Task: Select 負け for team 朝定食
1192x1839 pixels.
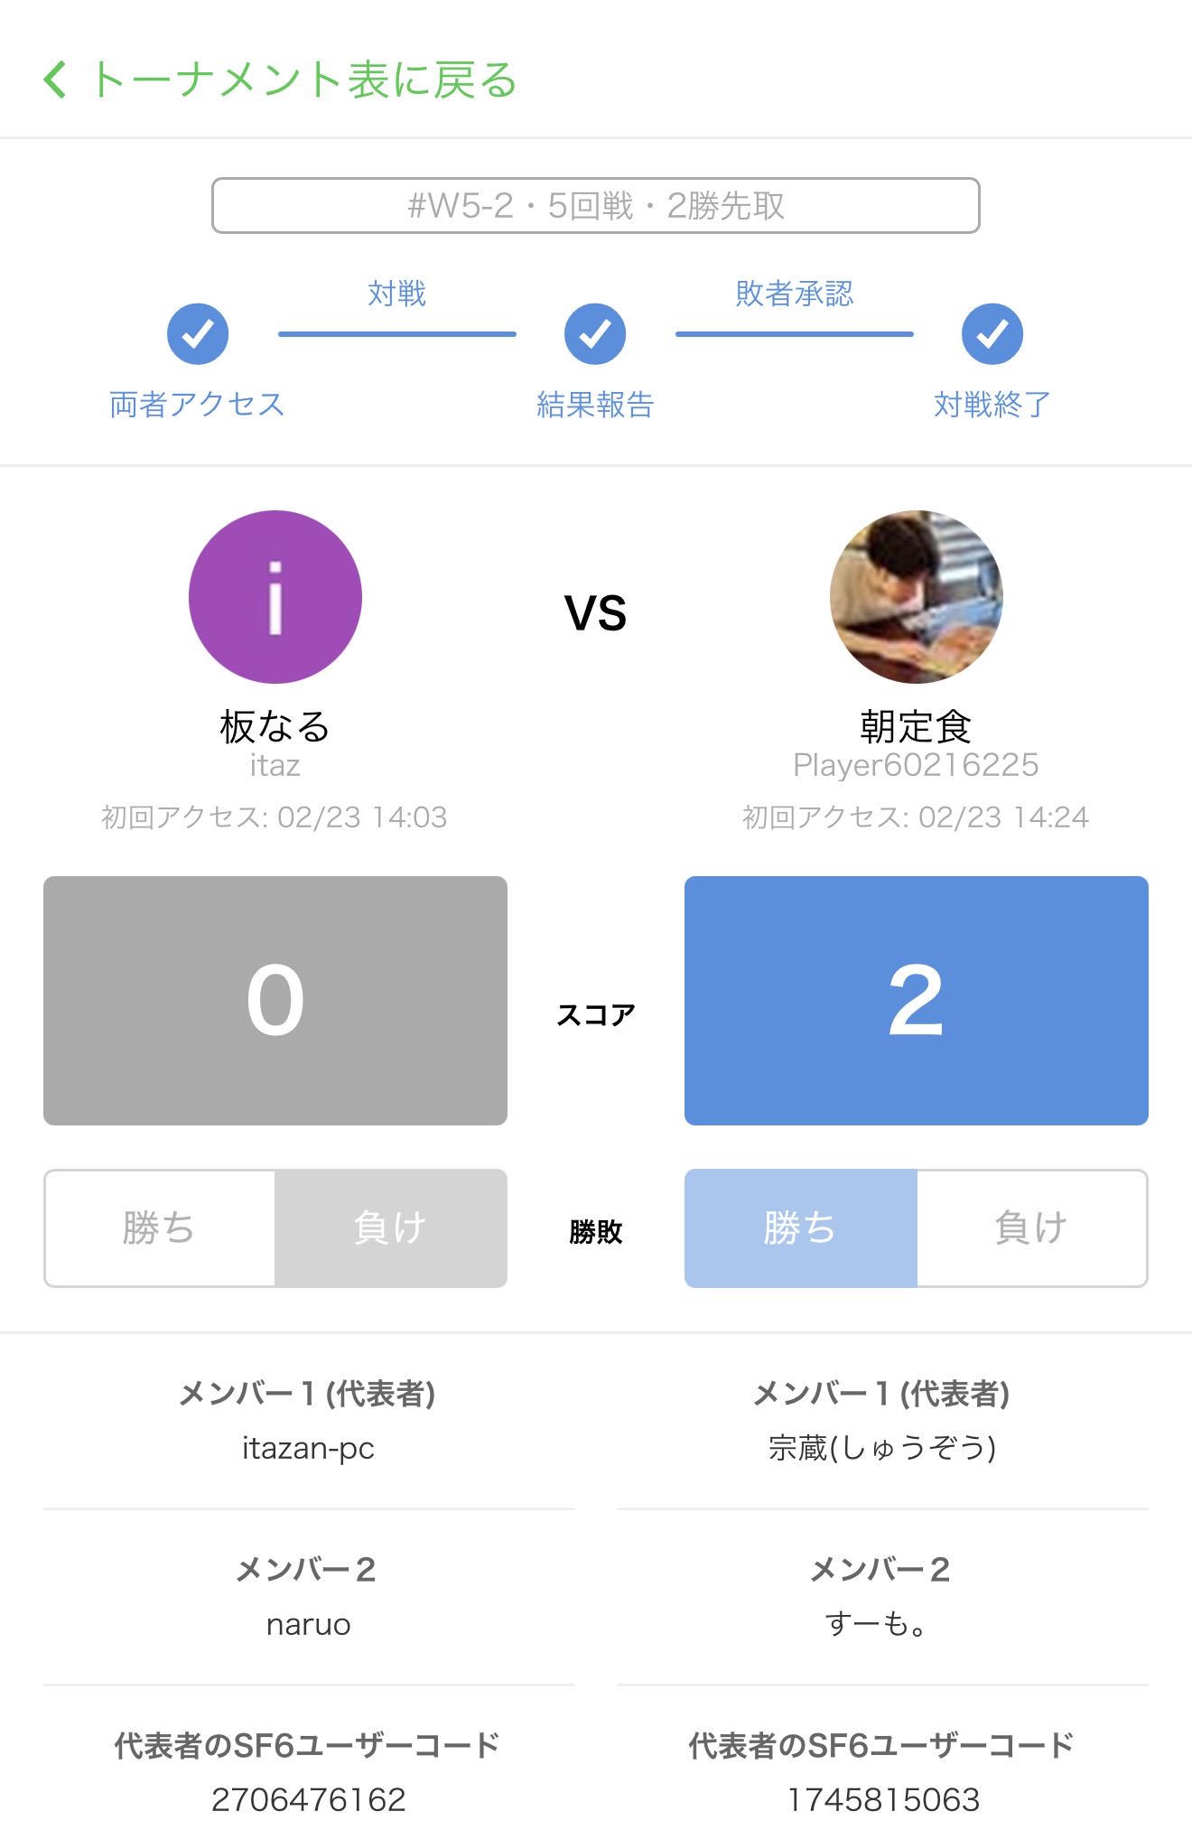Action: (x=1031, y=1228)
